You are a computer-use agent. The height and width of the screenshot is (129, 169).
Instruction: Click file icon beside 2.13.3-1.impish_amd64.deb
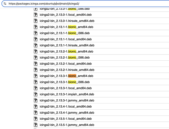(x=36, y=94)
